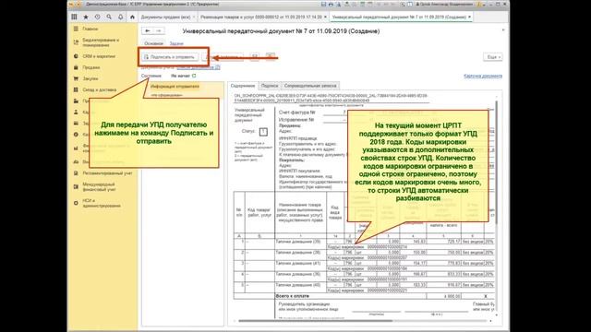
Task: Click the scroll down arrow of the document
Action: (497, 315)
